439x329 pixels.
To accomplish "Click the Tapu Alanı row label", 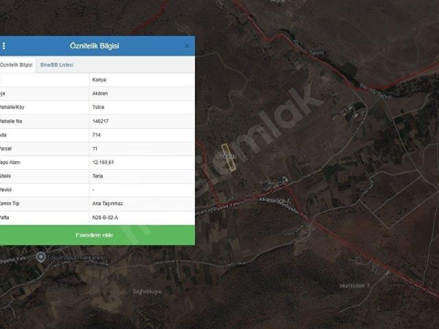I will point(10,162).
